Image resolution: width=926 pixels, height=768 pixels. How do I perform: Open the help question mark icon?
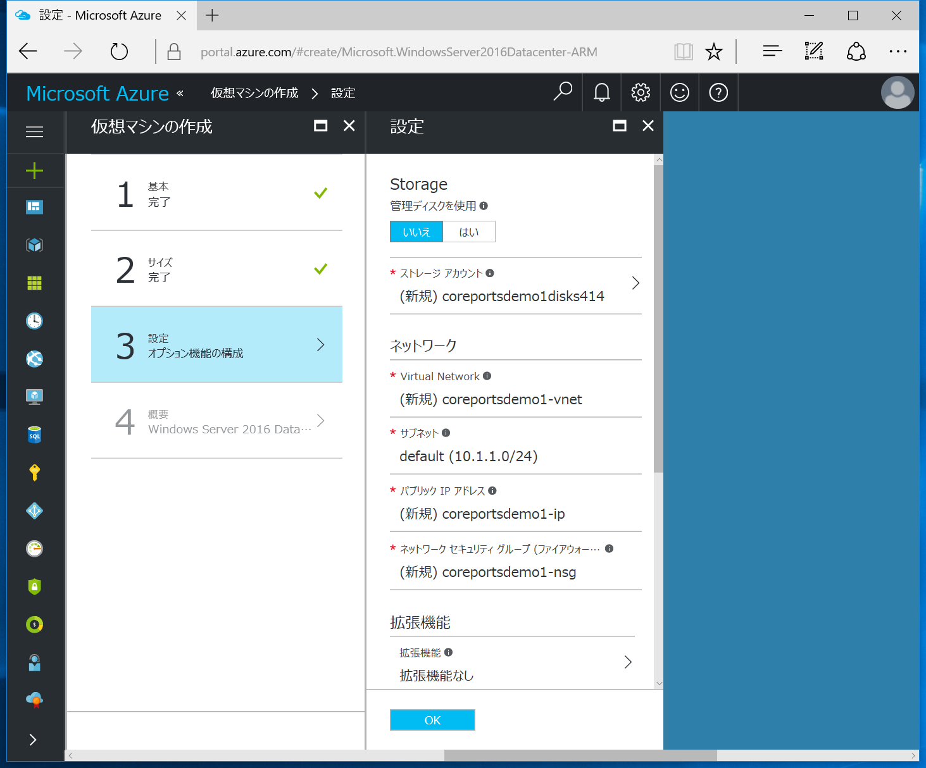pos(718,92)
